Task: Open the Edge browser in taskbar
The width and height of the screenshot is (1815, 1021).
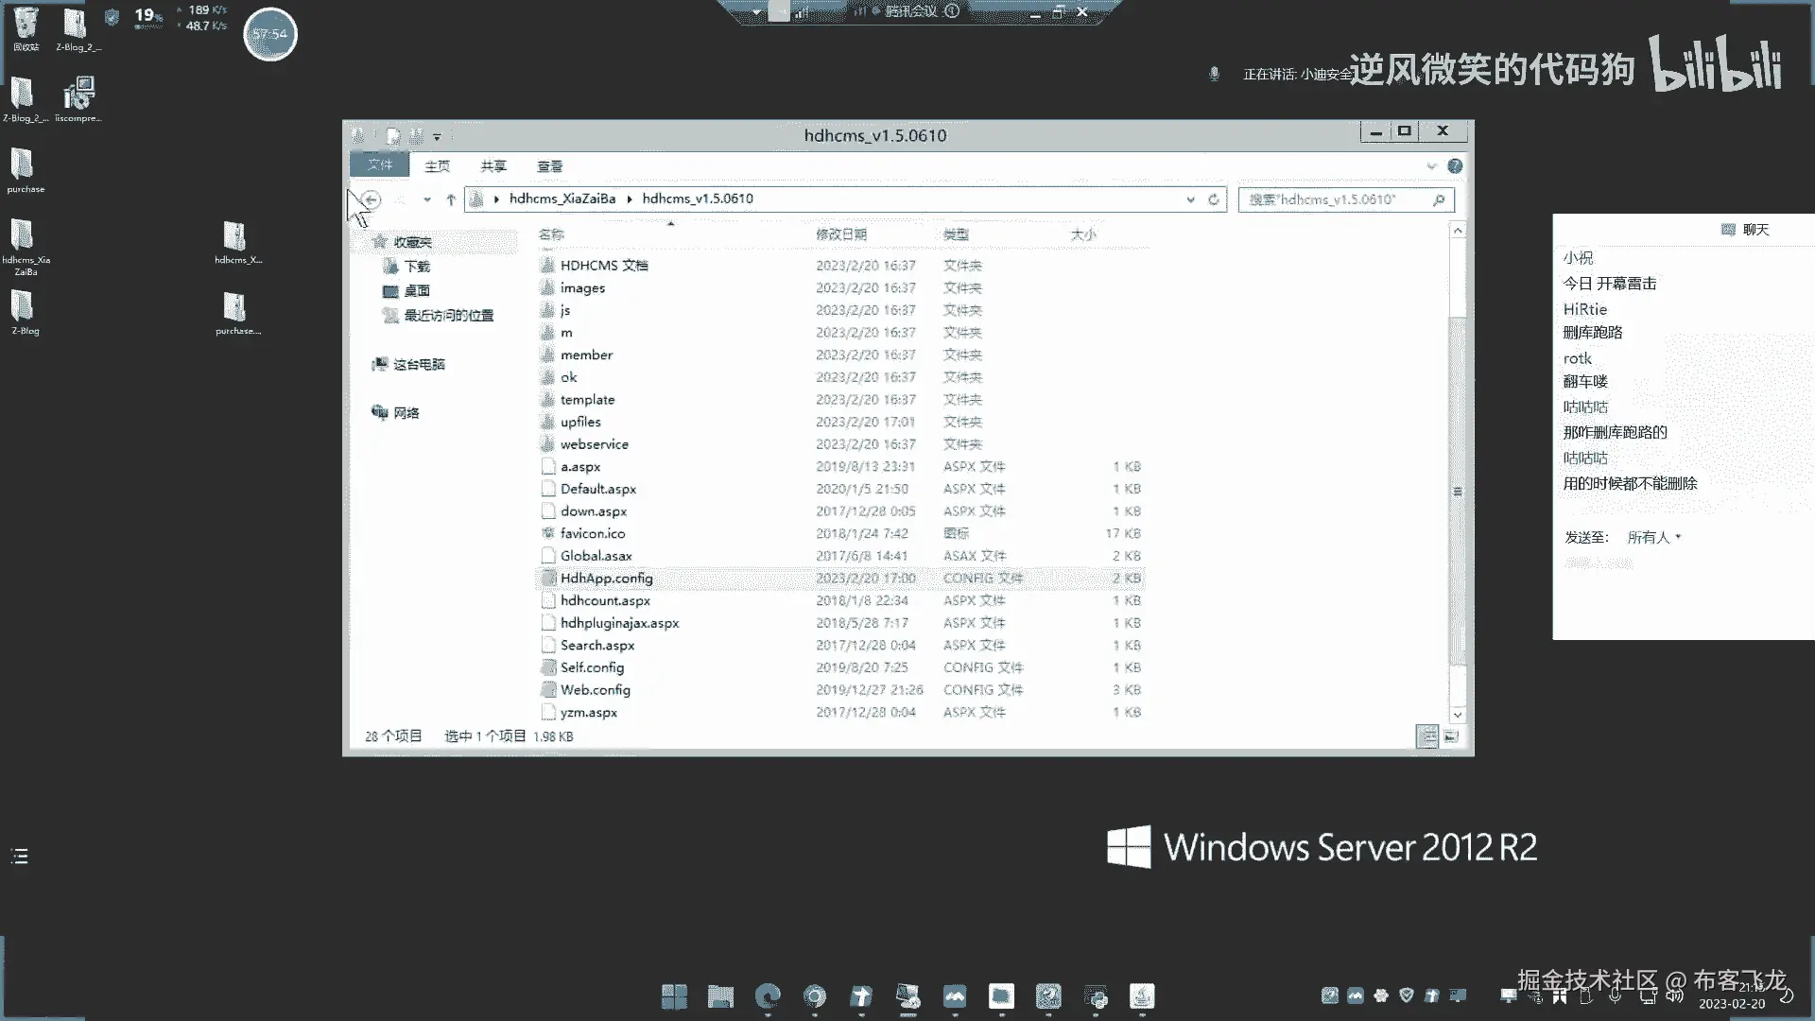Action: (768, 995)
